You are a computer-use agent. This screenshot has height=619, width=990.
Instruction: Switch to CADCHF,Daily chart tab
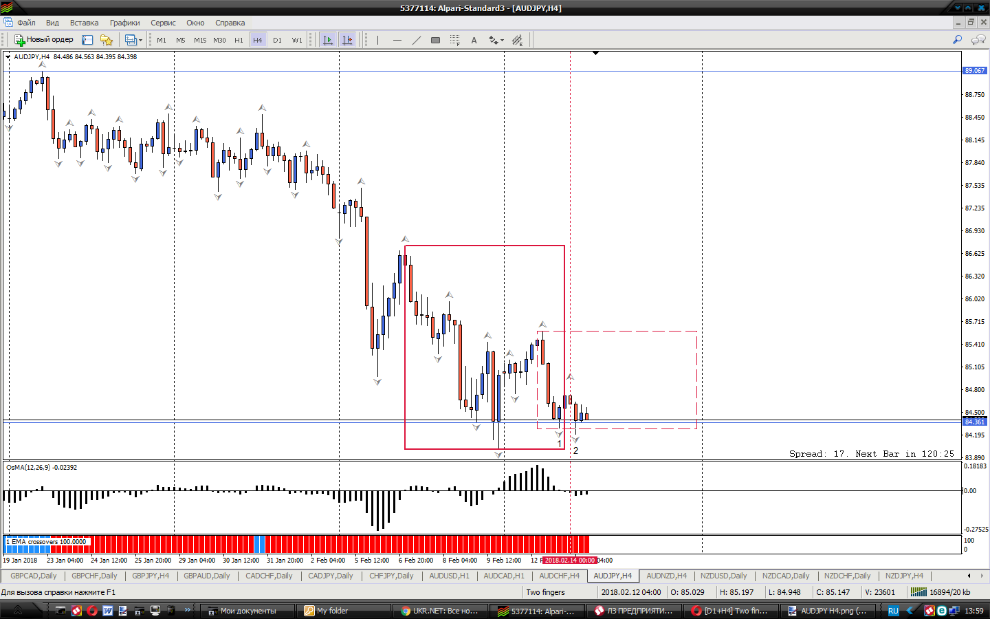[269, 576]
